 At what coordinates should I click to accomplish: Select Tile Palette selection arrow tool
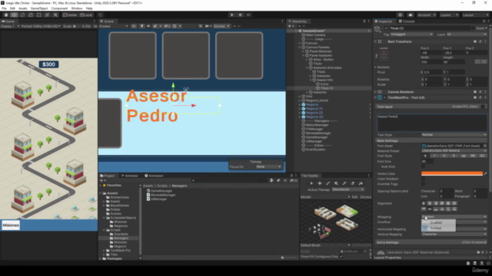pyautogui.click(x=311, y=183)
